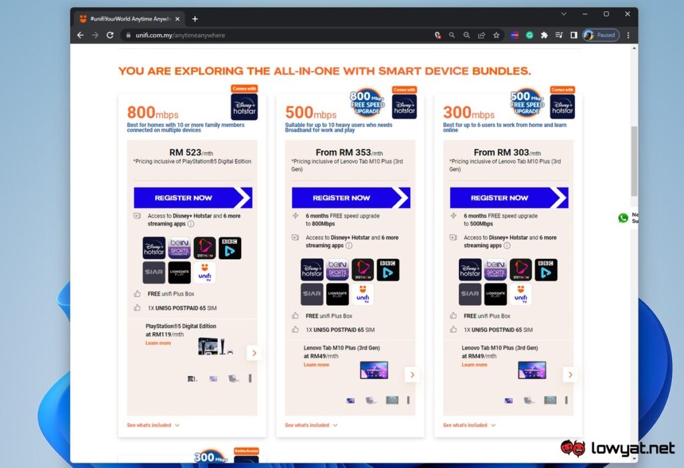This screenshot has width=684, height=468.
Task: Click Learn more under PlayStation 5 Digital Edition
Action: [158, 343]
